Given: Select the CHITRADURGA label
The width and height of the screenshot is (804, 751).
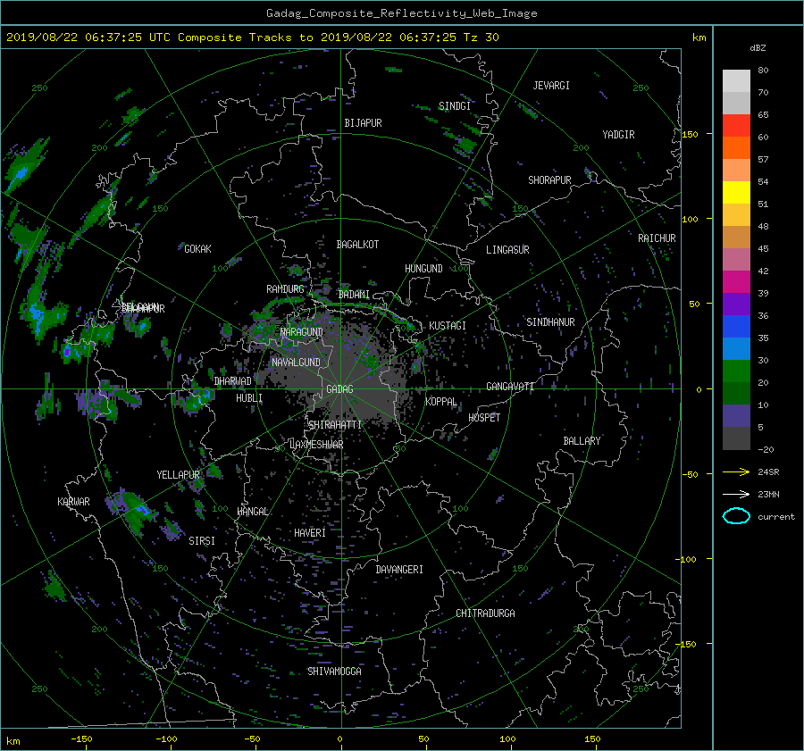Looking at the screenshot, I should (x=485, y=613).
